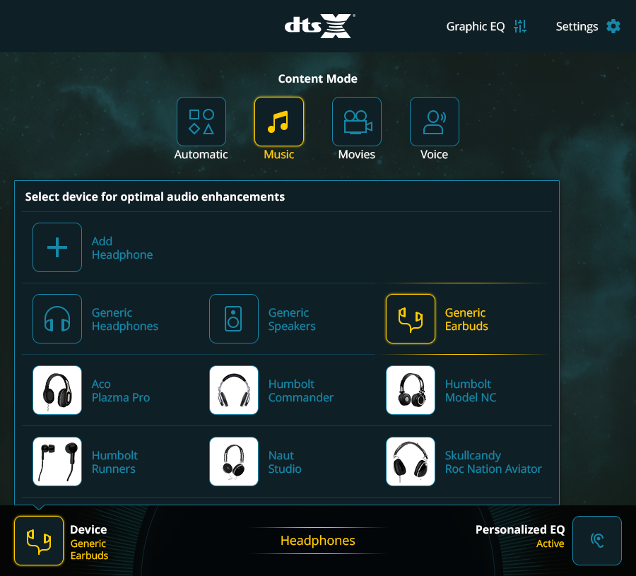
Task: Select the Naut Studio label
Action: tap(285, 462)
